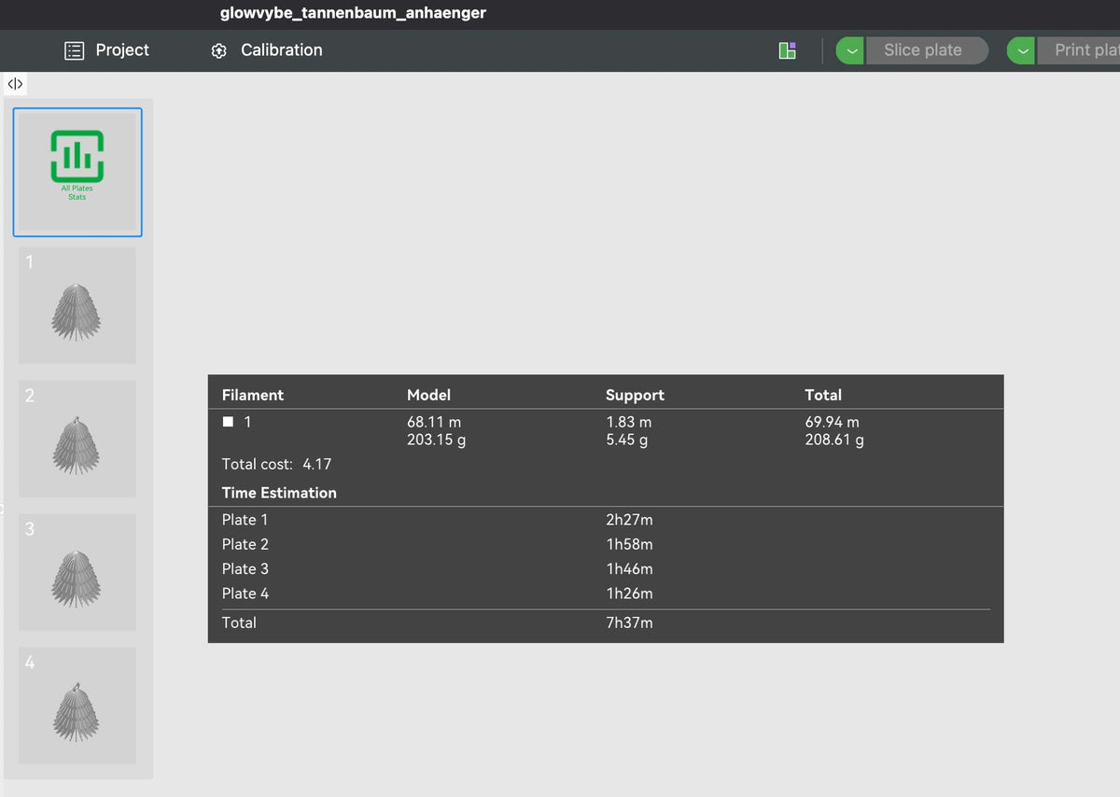The height and width of the screenshot is (797, 1120).
Task: Click the Print plate button
Action: 1078,50
